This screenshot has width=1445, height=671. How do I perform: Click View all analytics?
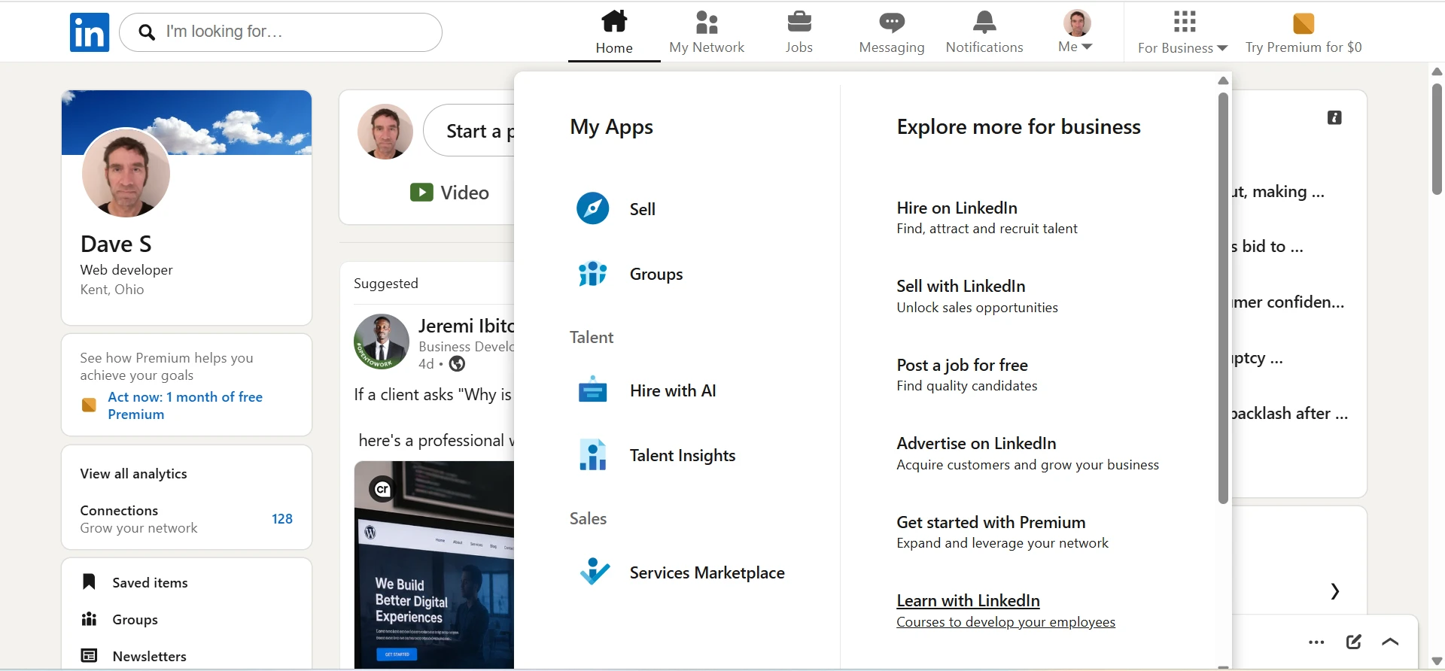coord(133,473)
